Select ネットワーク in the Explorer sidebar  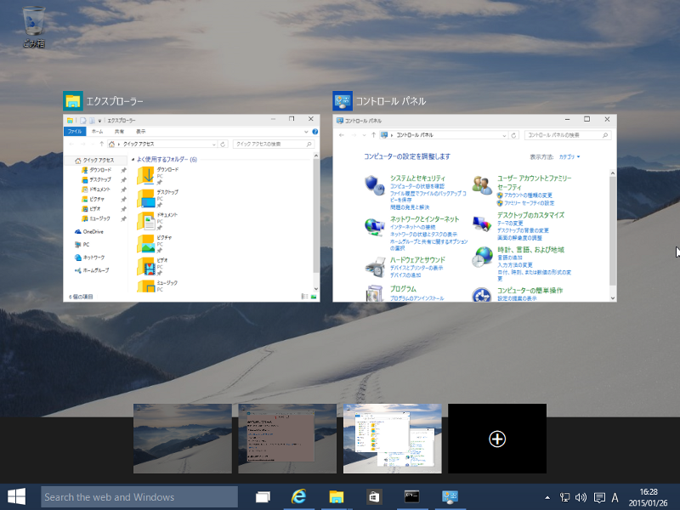click(x=90, y=258)
